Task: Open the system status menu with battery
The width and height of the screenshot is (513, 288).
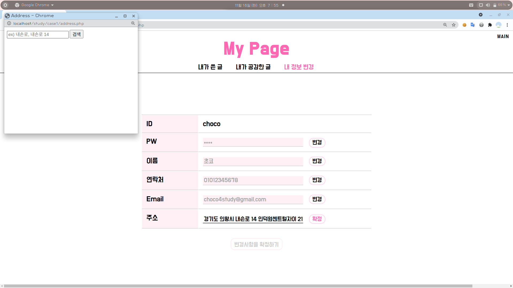Action: point(494,5)
